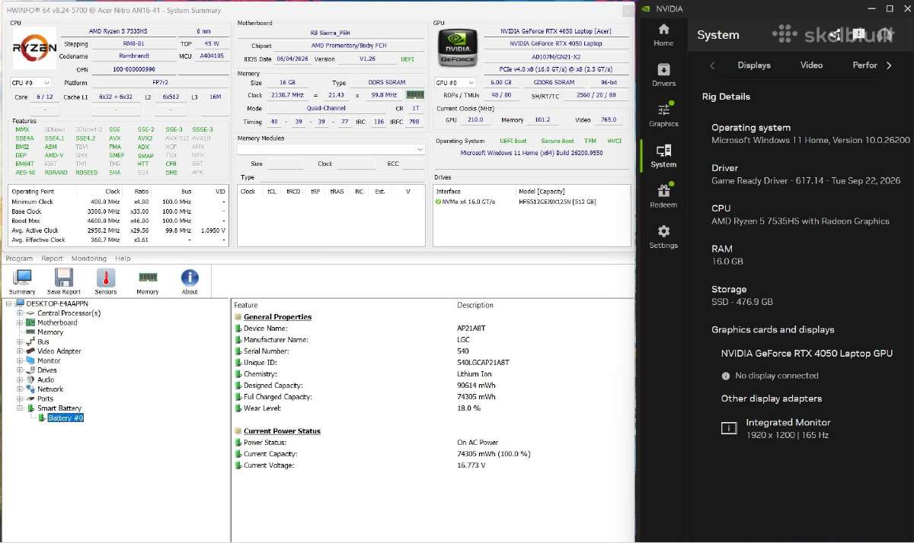The image size is (914, 543).
Task: Go to Home in NVIDIA app sidebar
Action: pyautogui.click(x=663, y=34)
